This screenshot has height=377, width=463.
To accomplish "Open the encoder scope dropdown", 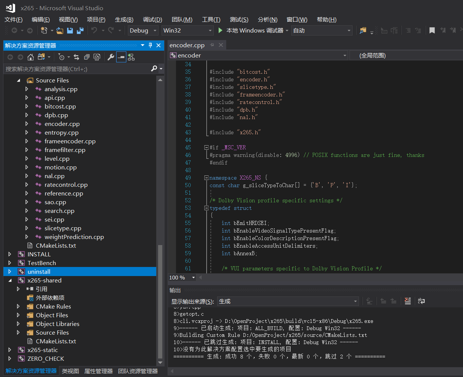I will point(258,56).
